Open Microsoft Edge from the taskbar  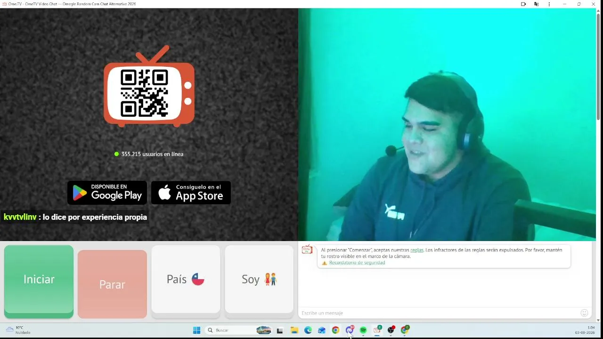(308, 331)
